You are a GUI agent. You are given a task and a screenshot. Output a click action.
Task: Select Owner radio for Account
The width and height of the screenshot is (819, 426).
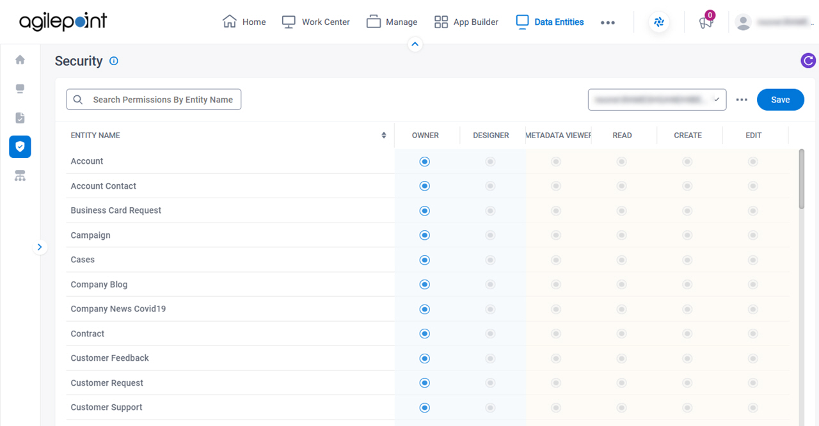point(424,162)
